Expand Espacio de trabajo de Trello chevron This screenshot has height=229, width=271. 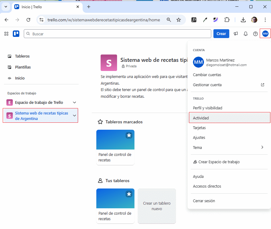coord(74,103)
